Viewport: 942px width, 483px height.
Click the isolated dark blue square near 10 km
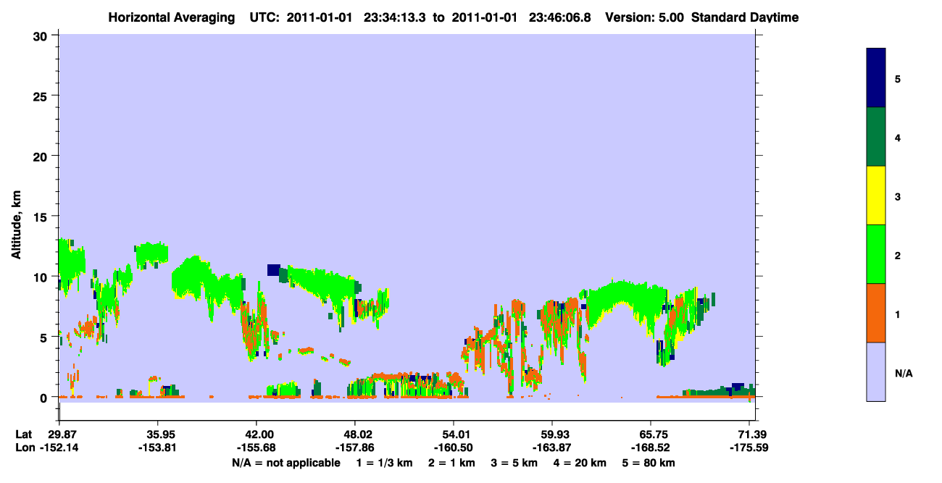click(273, 270)
